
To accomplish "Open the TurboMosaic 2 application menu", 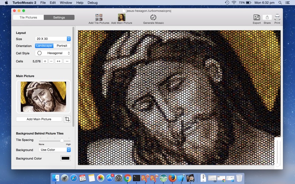I will point(24,3).
